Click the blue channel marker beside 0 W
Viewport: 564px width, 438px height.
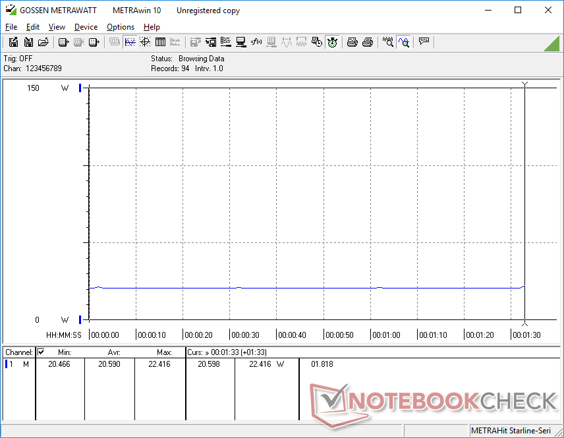click(80, 319)
